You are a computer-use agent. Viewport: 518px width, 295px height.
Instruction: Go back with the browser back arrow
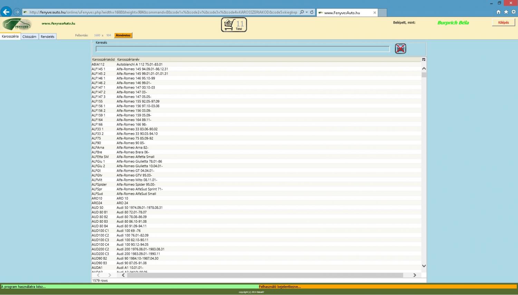pos(6,12)
